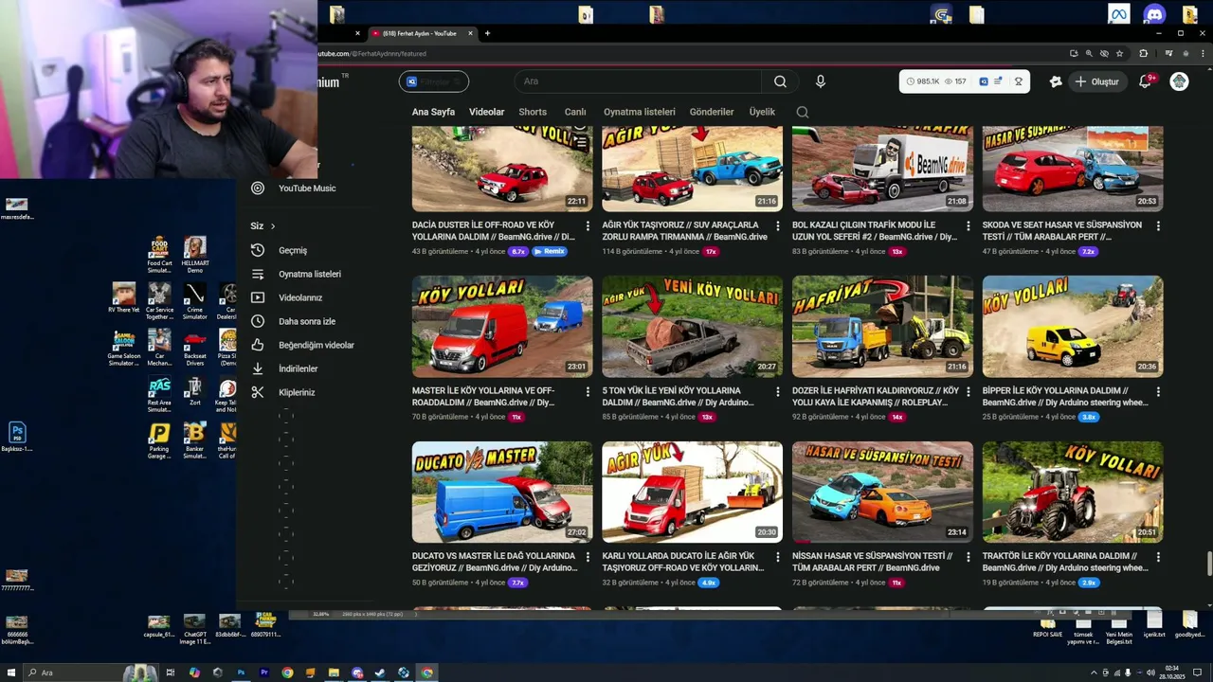Open options menu for MASTER İLE KÖY video
The width and height of the screenshot is (1213, 682).
click(588, 391)
